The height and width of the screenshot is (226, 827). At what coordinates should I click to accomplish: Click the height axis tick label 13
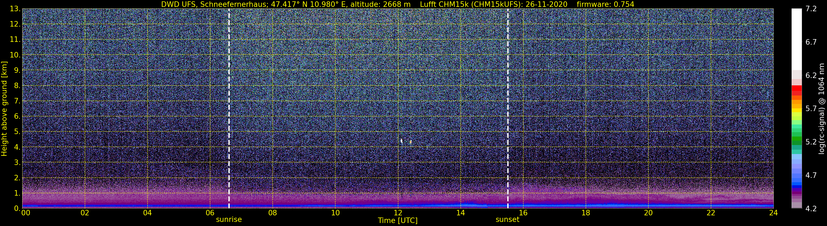click(15, 9)
